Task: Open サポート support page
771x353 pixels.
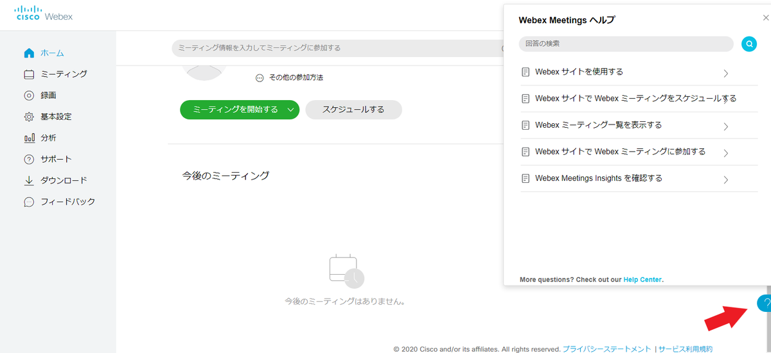Action: (56, 159)
